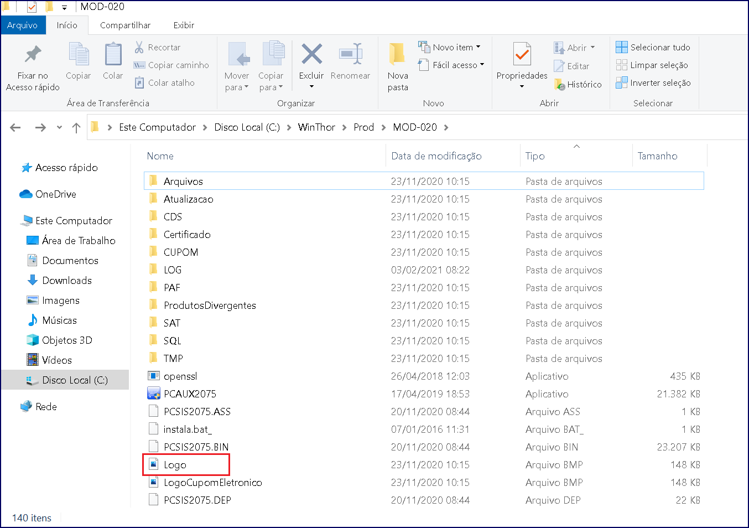749x528 pixels.
Task: Open the Arquivo menu
Action: pos(23,25)
